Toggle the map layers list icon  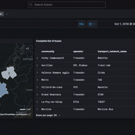click(28, 48)
